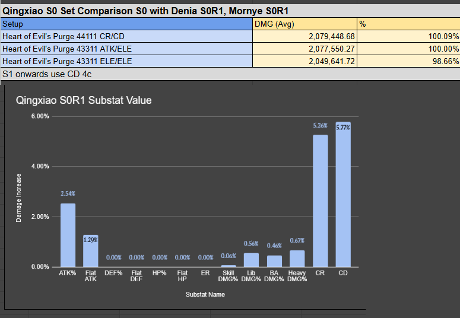Click the 'Substat Name' horizontal axis title

tap(205, 294)
